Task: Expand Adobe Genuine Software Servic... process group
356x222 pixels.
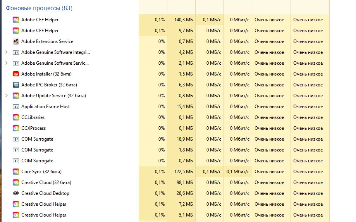Action: 7,63
